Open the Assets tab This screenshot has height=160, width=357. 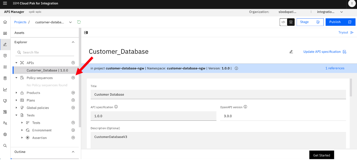(x=19, y=33)
